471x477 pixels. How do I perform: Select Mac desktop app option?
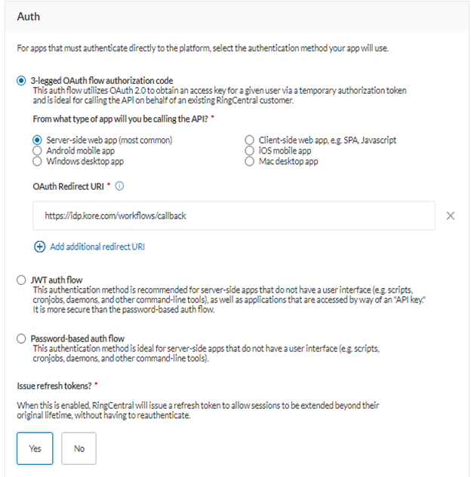[x=250, y=161]
